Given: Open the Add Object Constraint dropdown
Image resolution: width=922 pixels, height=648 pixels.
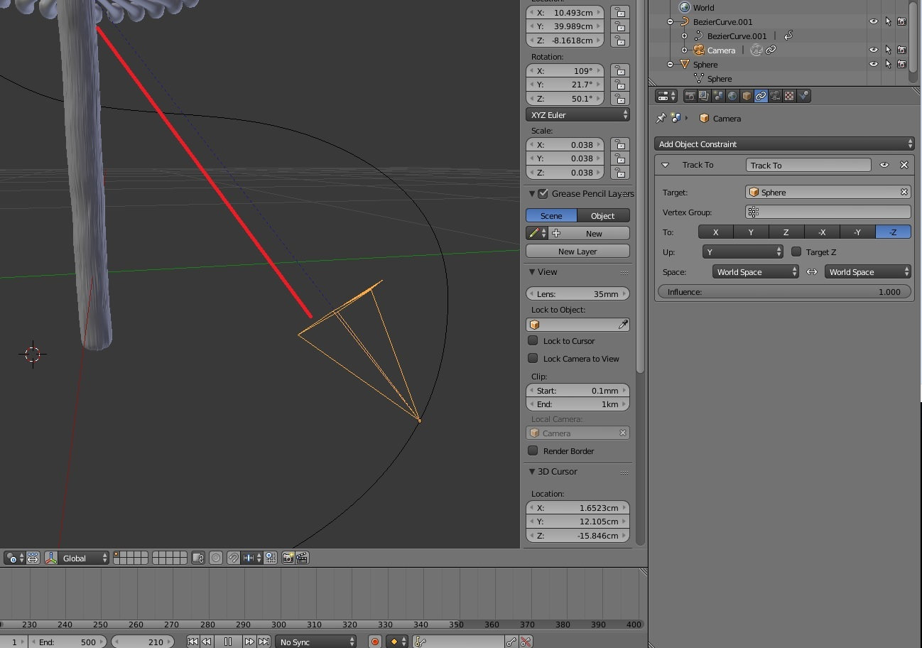Looking at the screenshot, I should pyautogui.click(x=784, y=144).
